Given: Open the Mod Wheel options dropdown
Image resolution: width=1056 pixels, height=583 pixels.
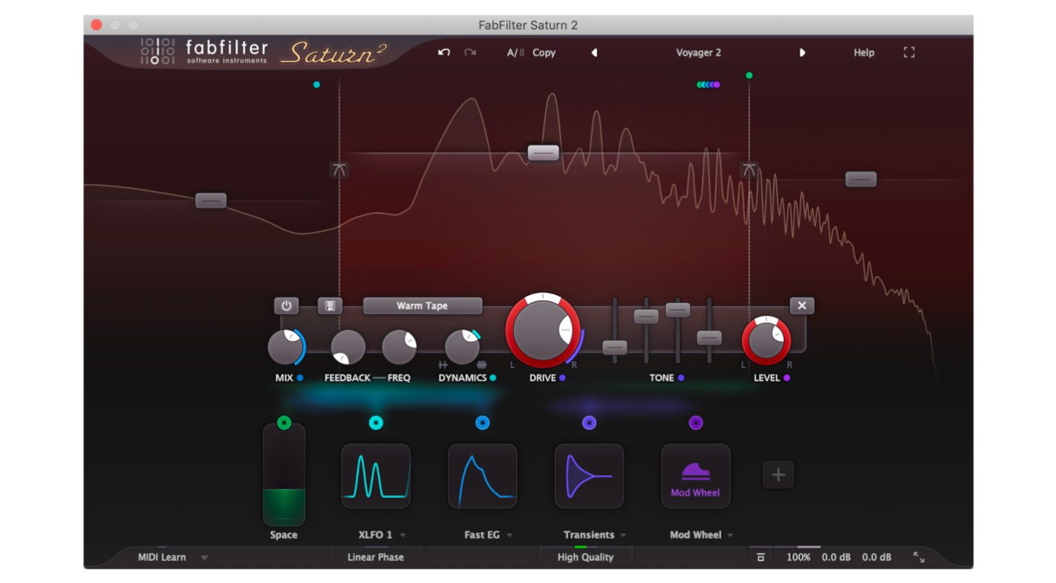Looking at the screenshot, I should click(729, 534).
